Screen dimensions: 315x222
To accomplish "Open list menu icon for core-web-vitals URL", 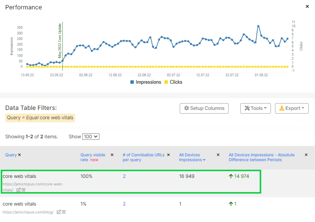I will pos(24,190).
